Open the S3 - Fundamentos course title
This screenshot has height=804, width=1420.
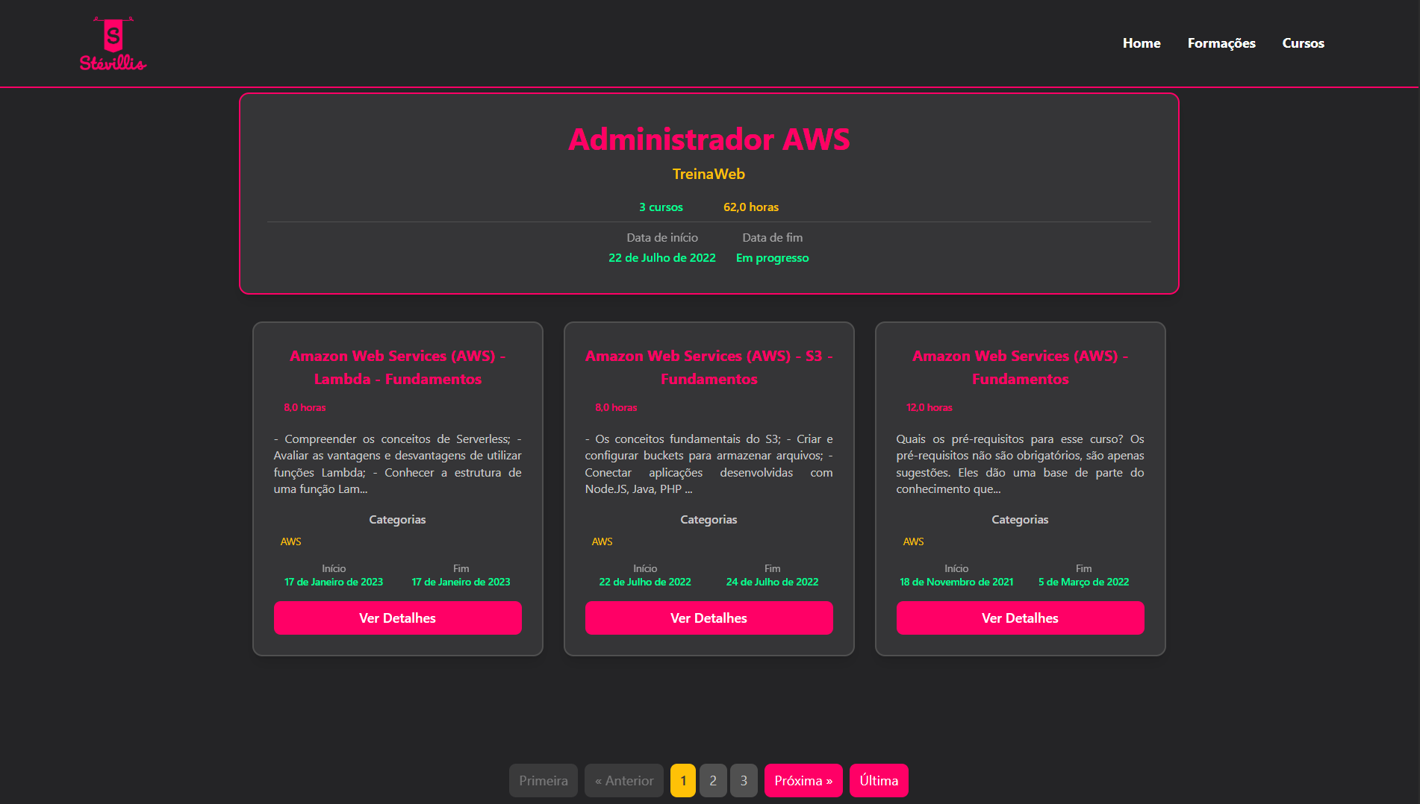pos(709,367)
